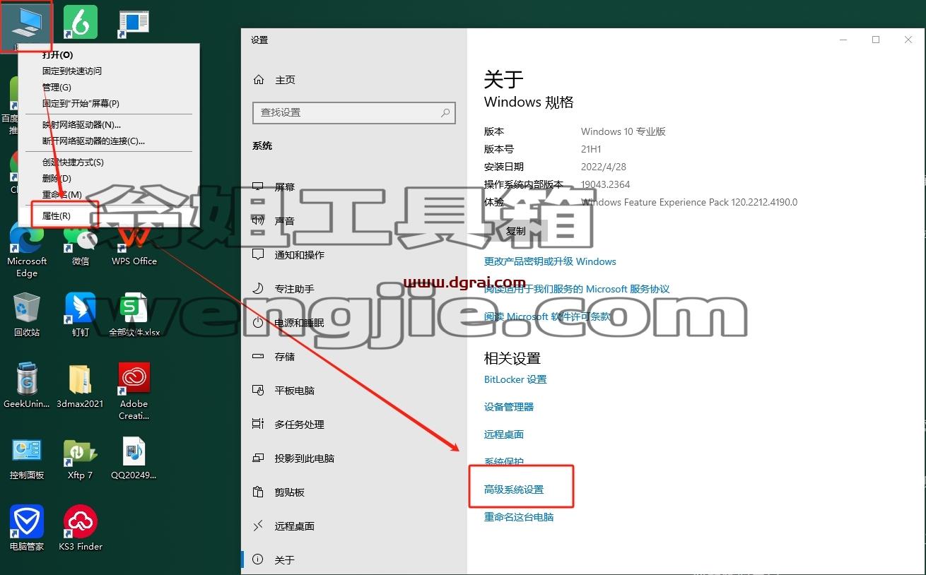
Task: Open 高级系统设置 link
Action: [x=514, y=490]
